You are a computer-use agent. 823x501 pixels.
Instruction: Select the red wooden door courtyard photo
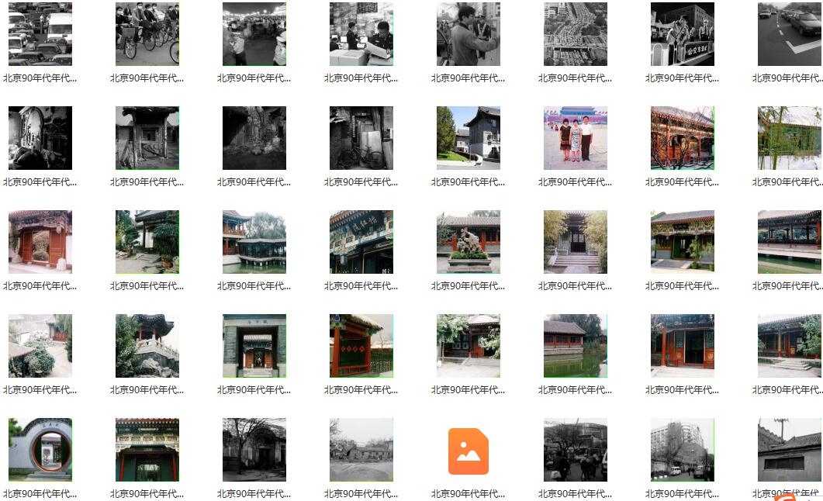tap(40, 242)
